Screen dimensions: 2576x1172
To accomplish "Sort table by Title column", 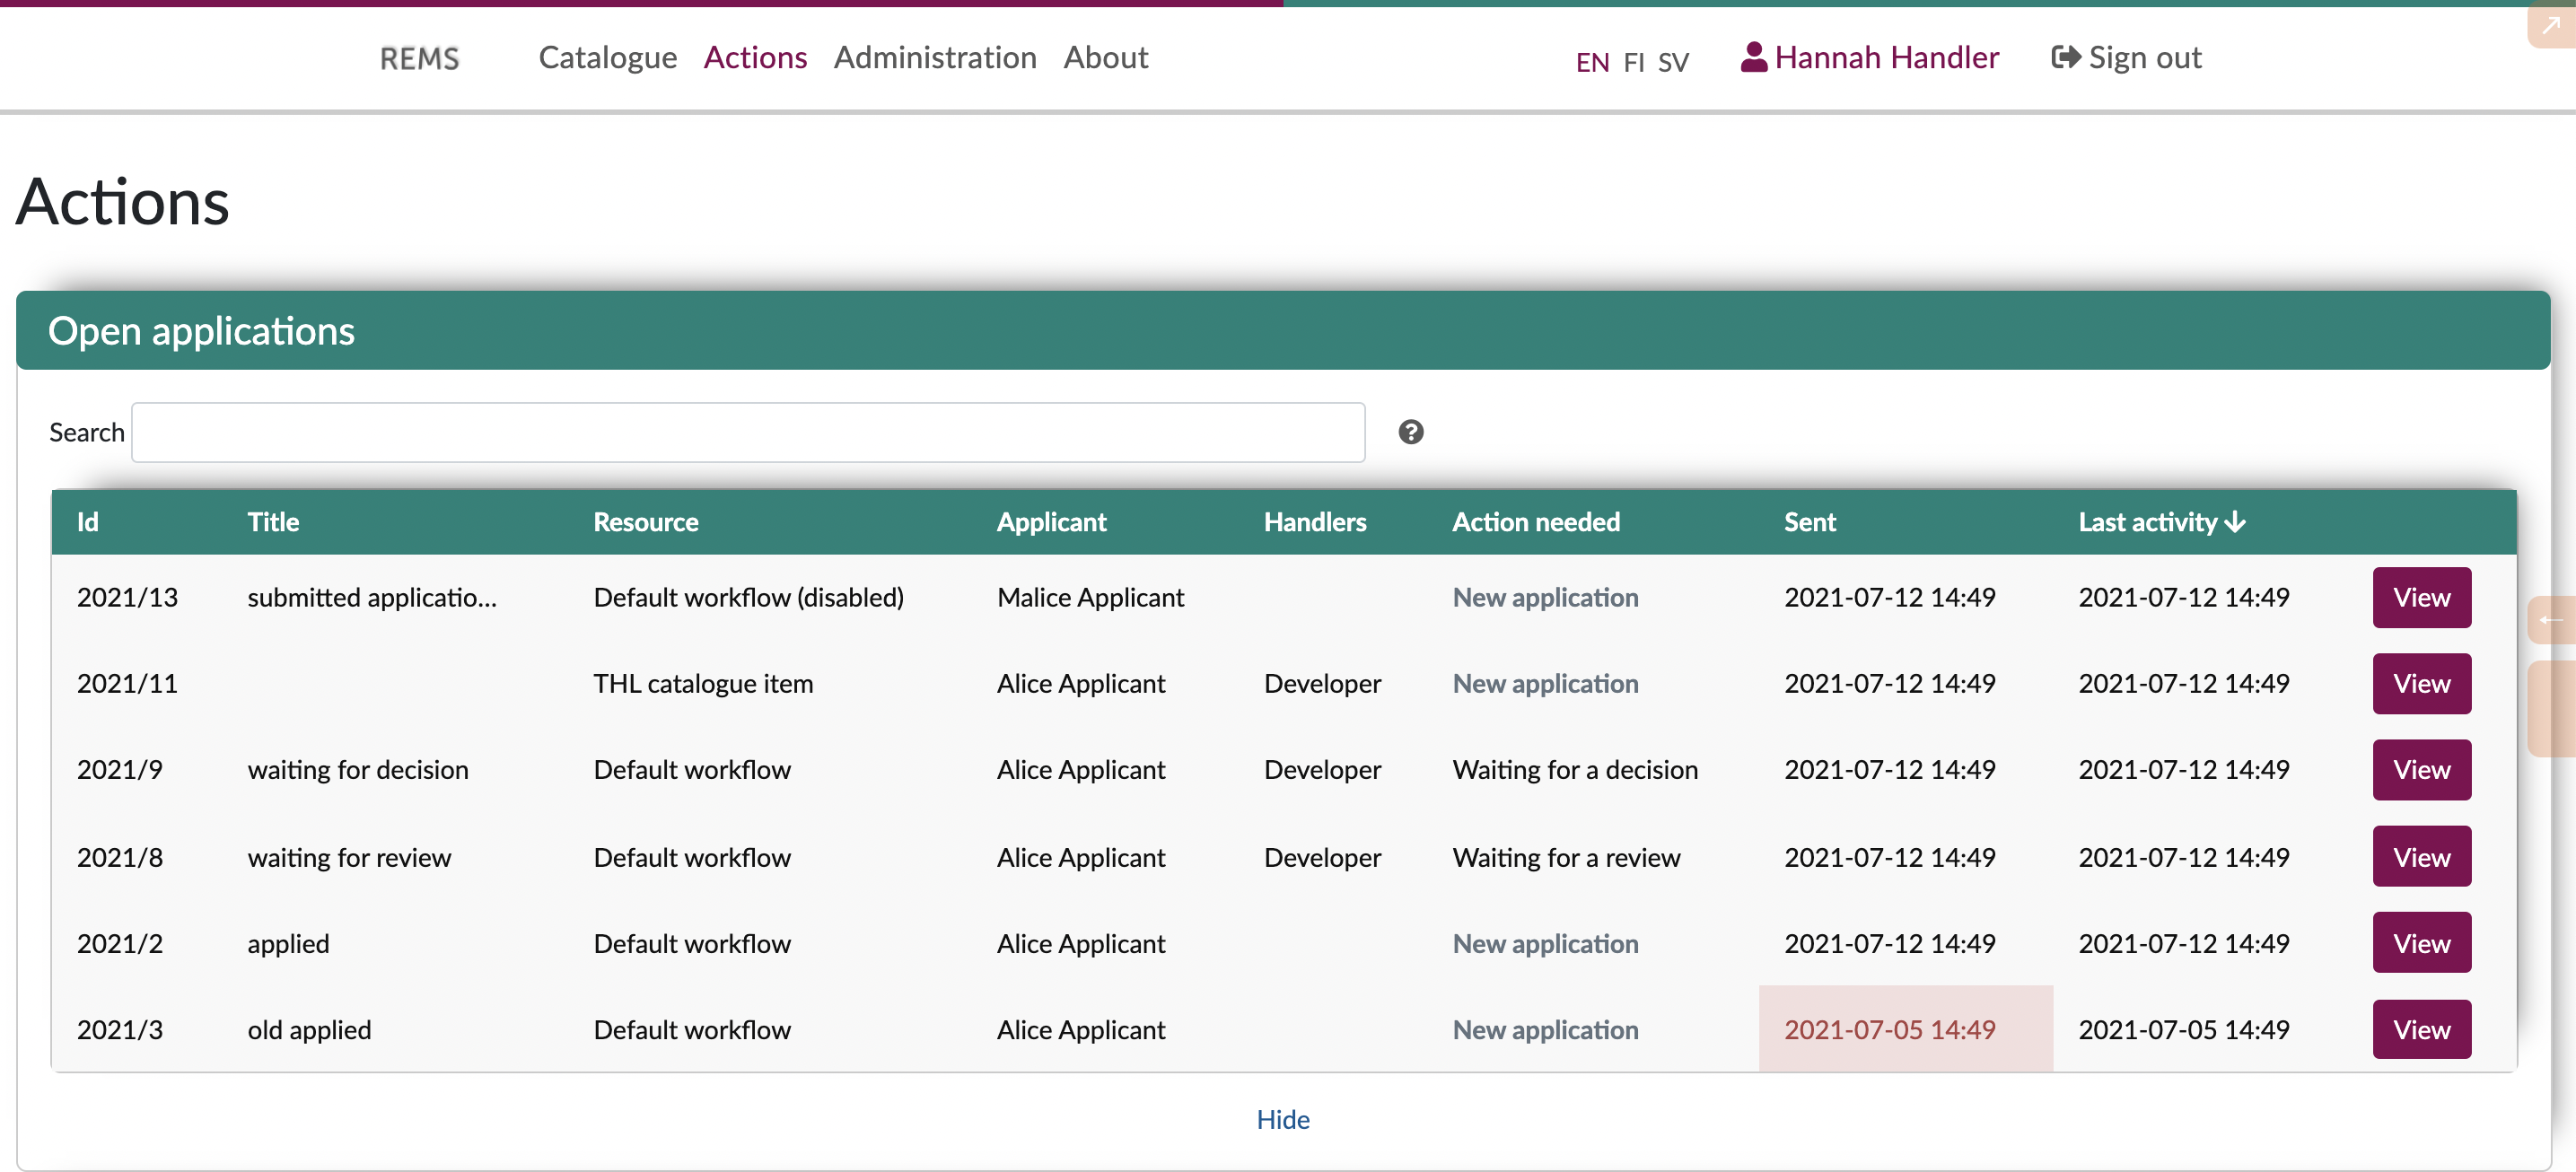I will pos(273,522).
